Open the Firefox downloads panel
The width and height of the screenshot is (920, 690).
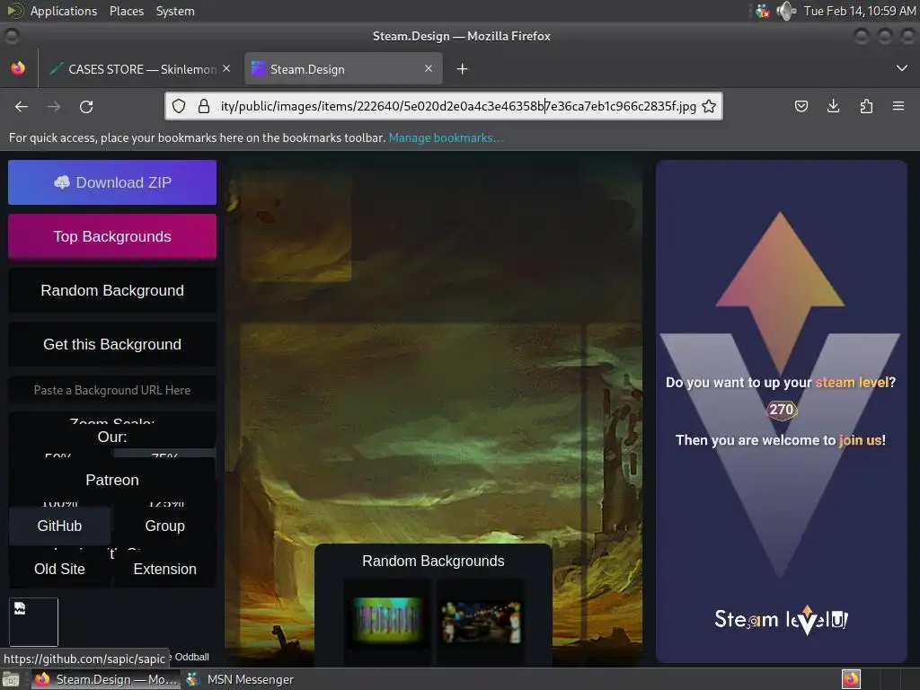point(833,106)
